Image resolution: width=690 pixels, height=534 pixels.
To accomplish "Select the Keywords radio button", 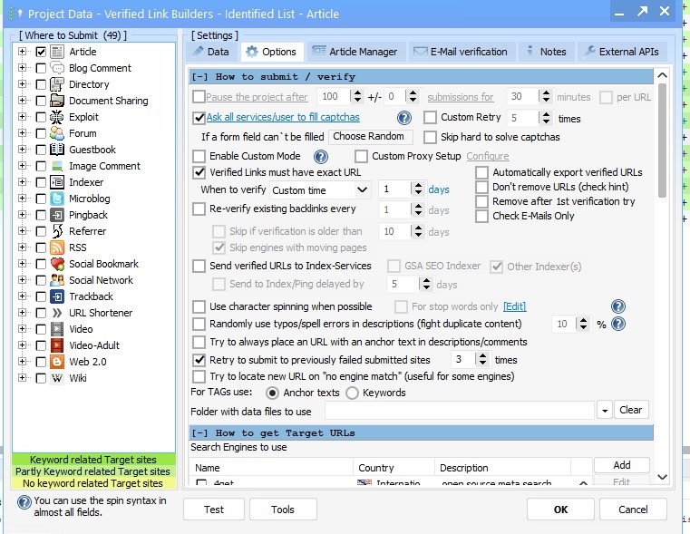I will coord(354,393).
